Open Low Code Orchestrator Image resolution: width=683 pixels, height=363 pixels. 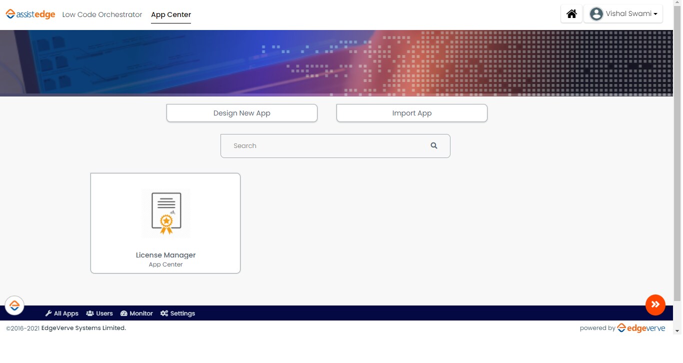(102, 14)
